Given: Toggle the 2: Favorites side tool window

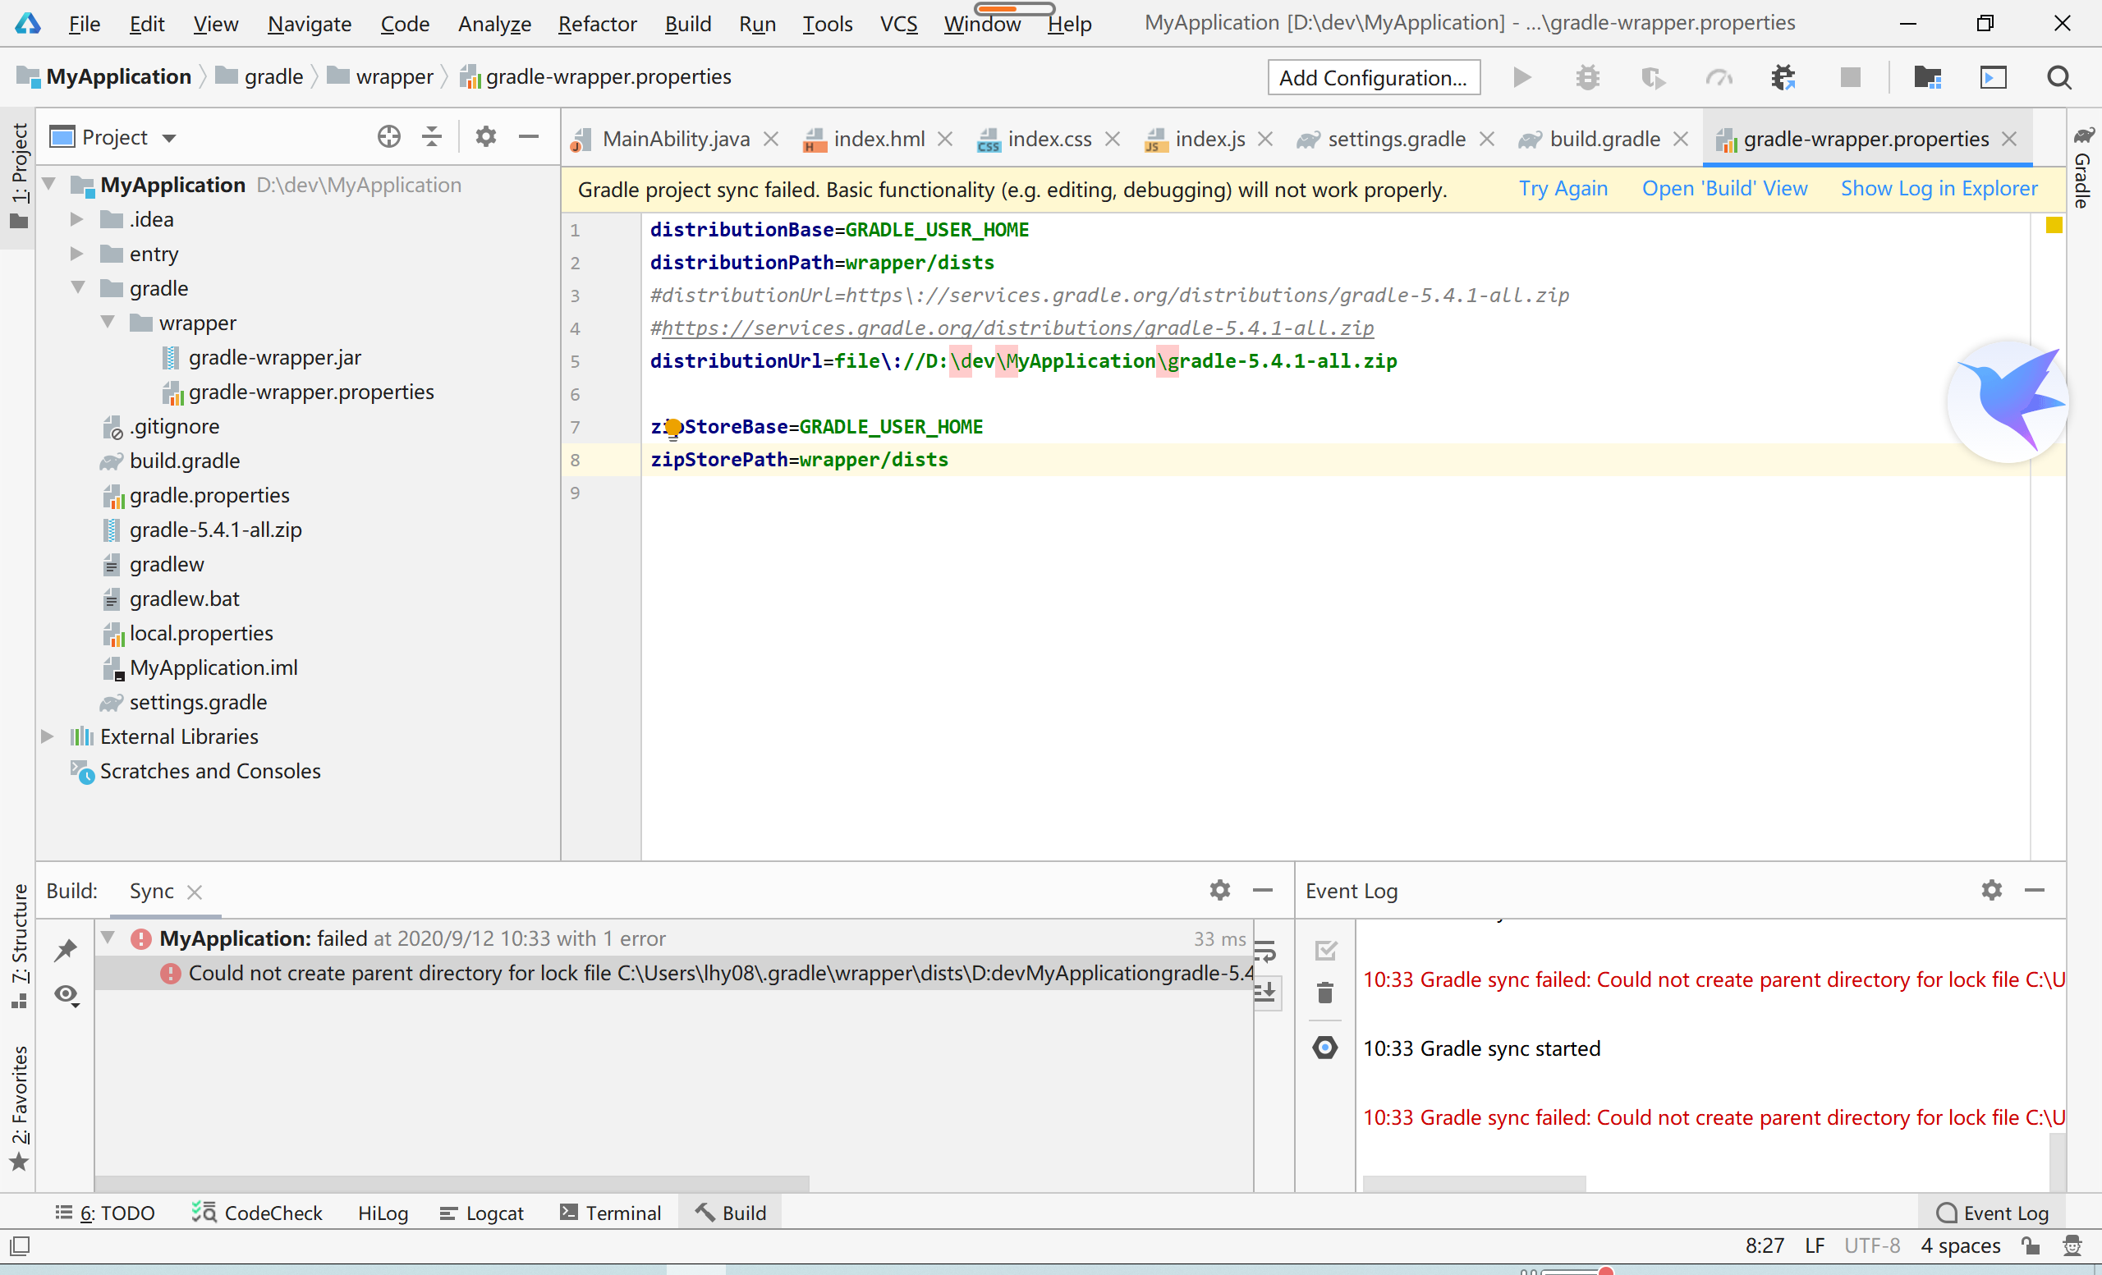Looking at the screenshot, I should [18, 1108].
